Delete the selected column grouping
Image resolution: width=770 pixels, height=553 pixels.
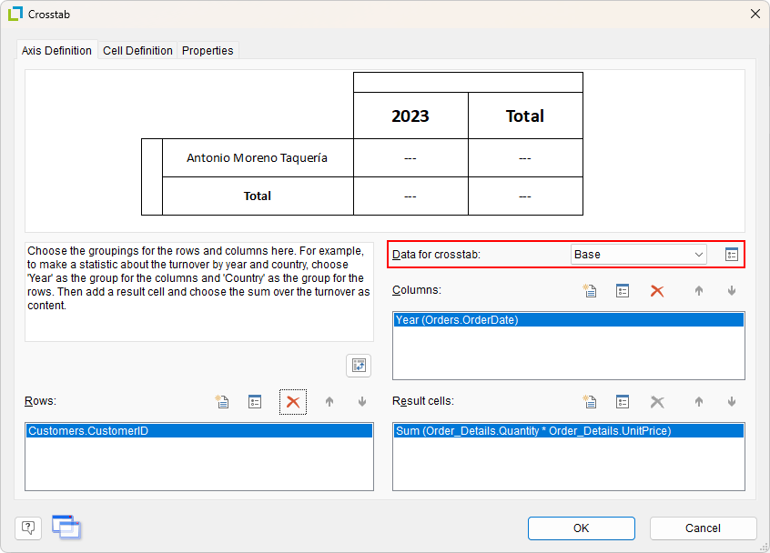(657, 291)
